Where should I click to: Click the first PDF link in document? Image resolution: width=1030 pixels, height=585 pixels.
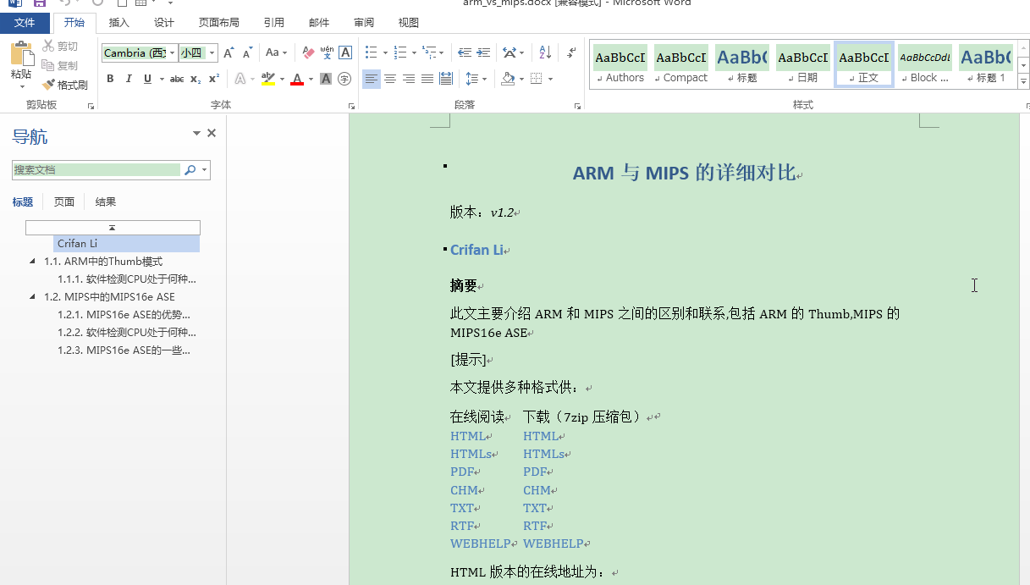coord(462,472)
